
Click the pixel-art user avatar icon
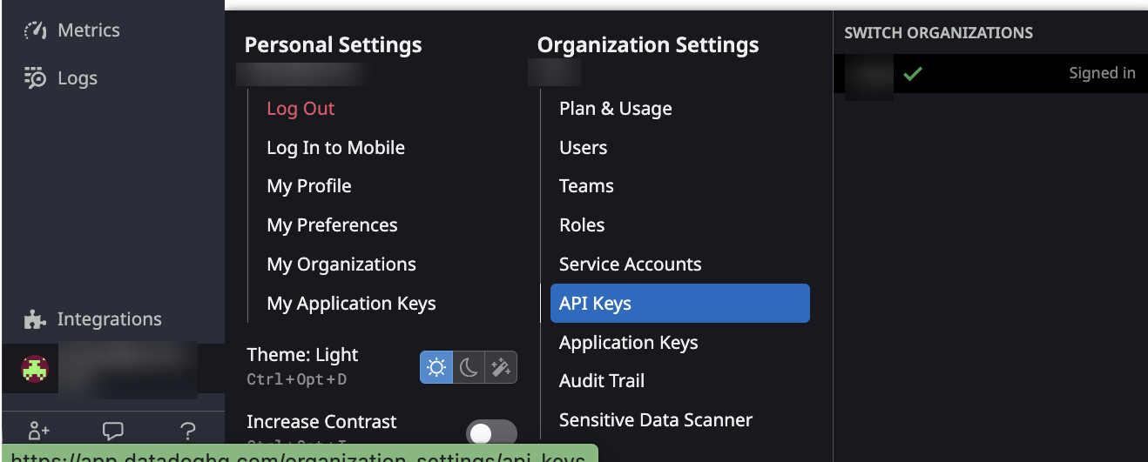(35, 370)
